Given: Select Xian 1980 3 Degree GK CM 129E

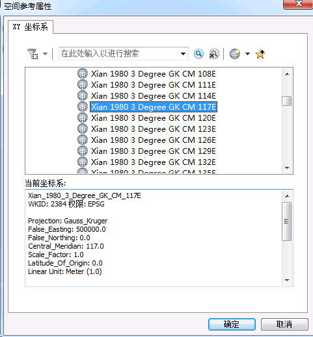Looking at the screenshot, I should click(154, 151).
